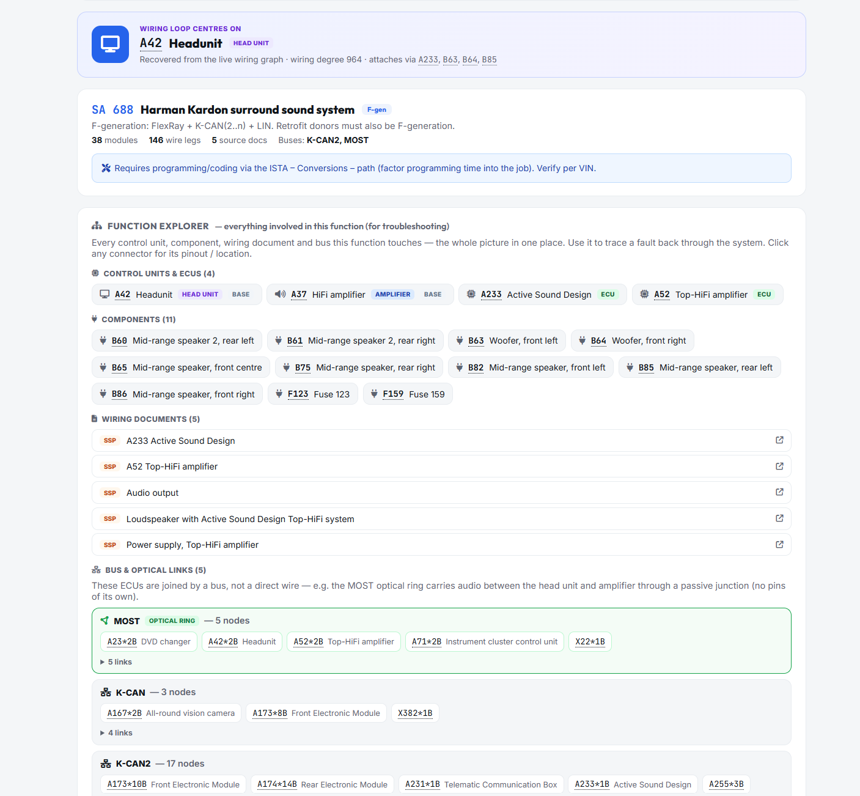The height and width of the screenshot is (796, 860).
Task: Click the speaker icon on A37 HiFi amplifier
Action: coord(280,294)
